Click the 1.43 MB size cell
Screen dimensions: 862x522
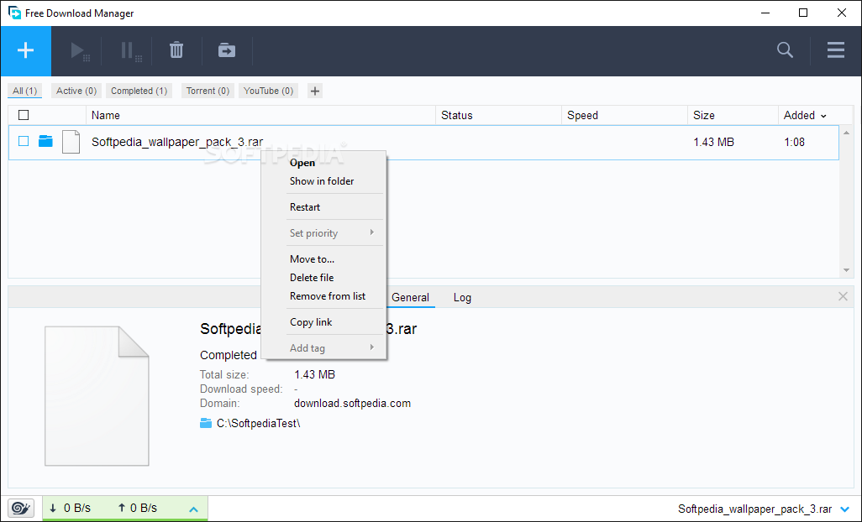point(713,142)
